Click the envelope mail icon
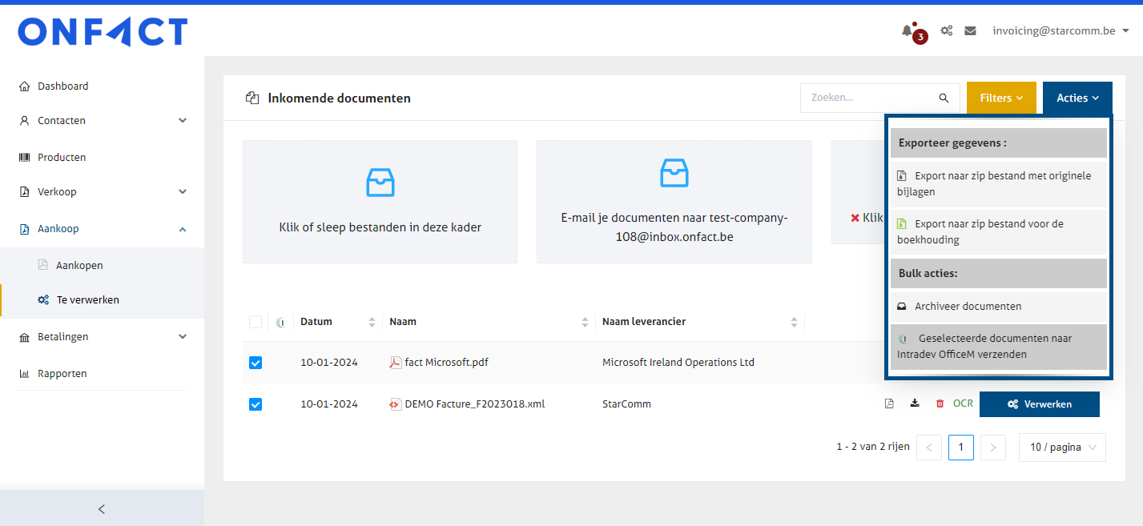 pos(970,31)
